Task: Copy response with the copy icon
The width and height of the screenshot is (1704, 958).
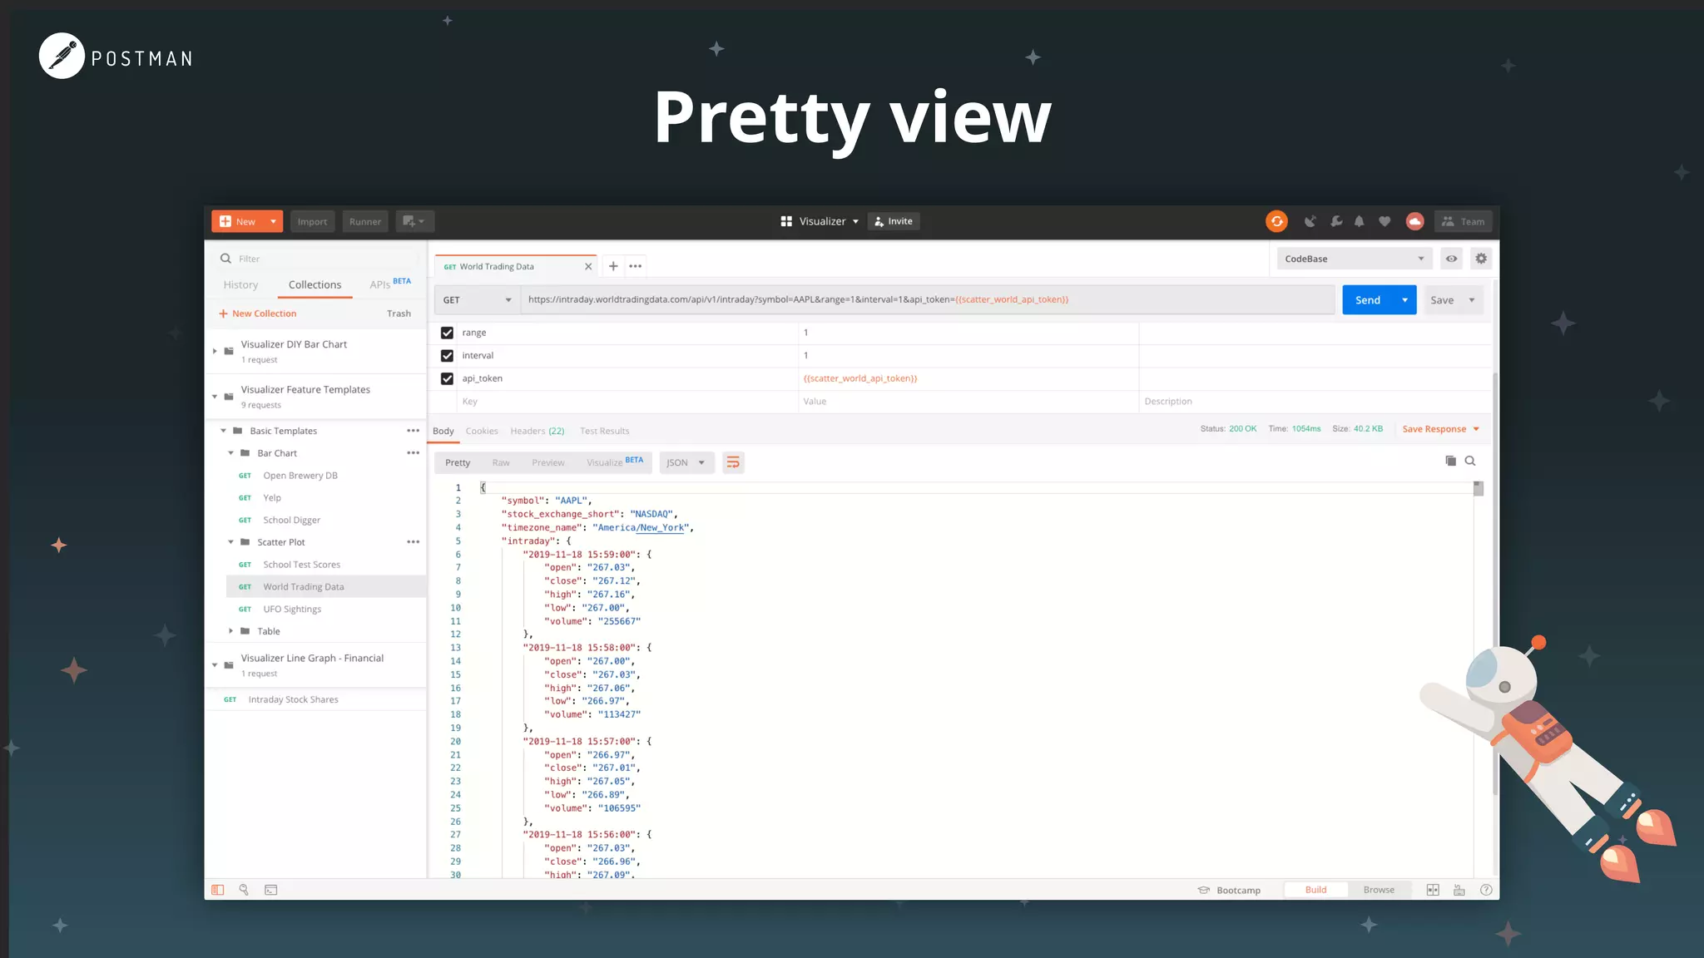Action: [x=1450, y=461]
